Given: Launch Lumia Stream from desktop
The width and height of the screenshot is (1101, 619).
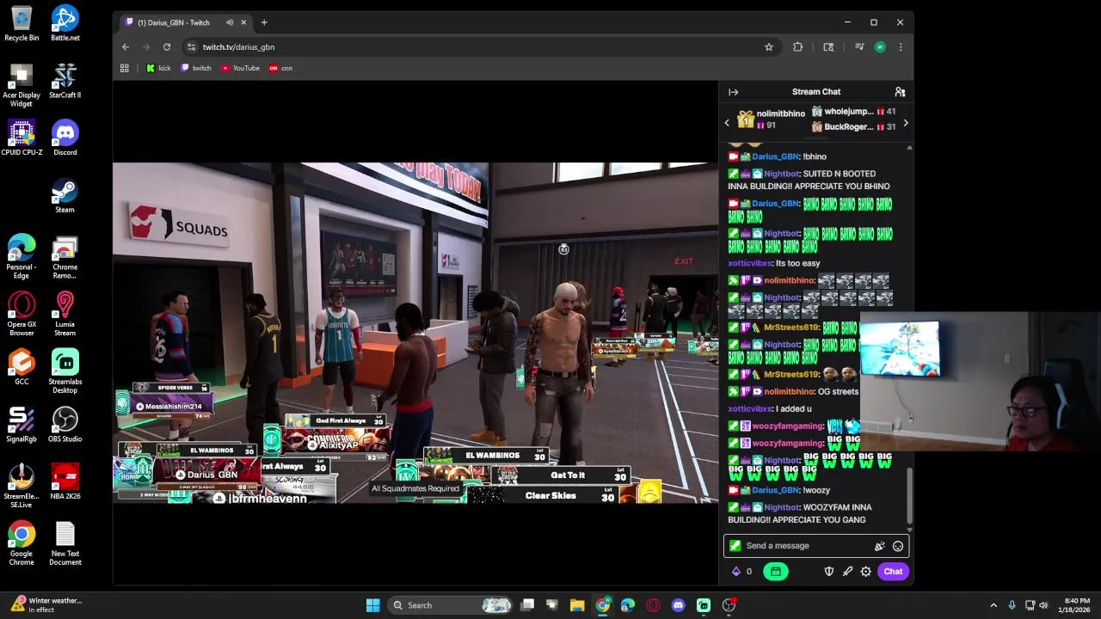Looking at the screenshot, I should click(65, 314).
